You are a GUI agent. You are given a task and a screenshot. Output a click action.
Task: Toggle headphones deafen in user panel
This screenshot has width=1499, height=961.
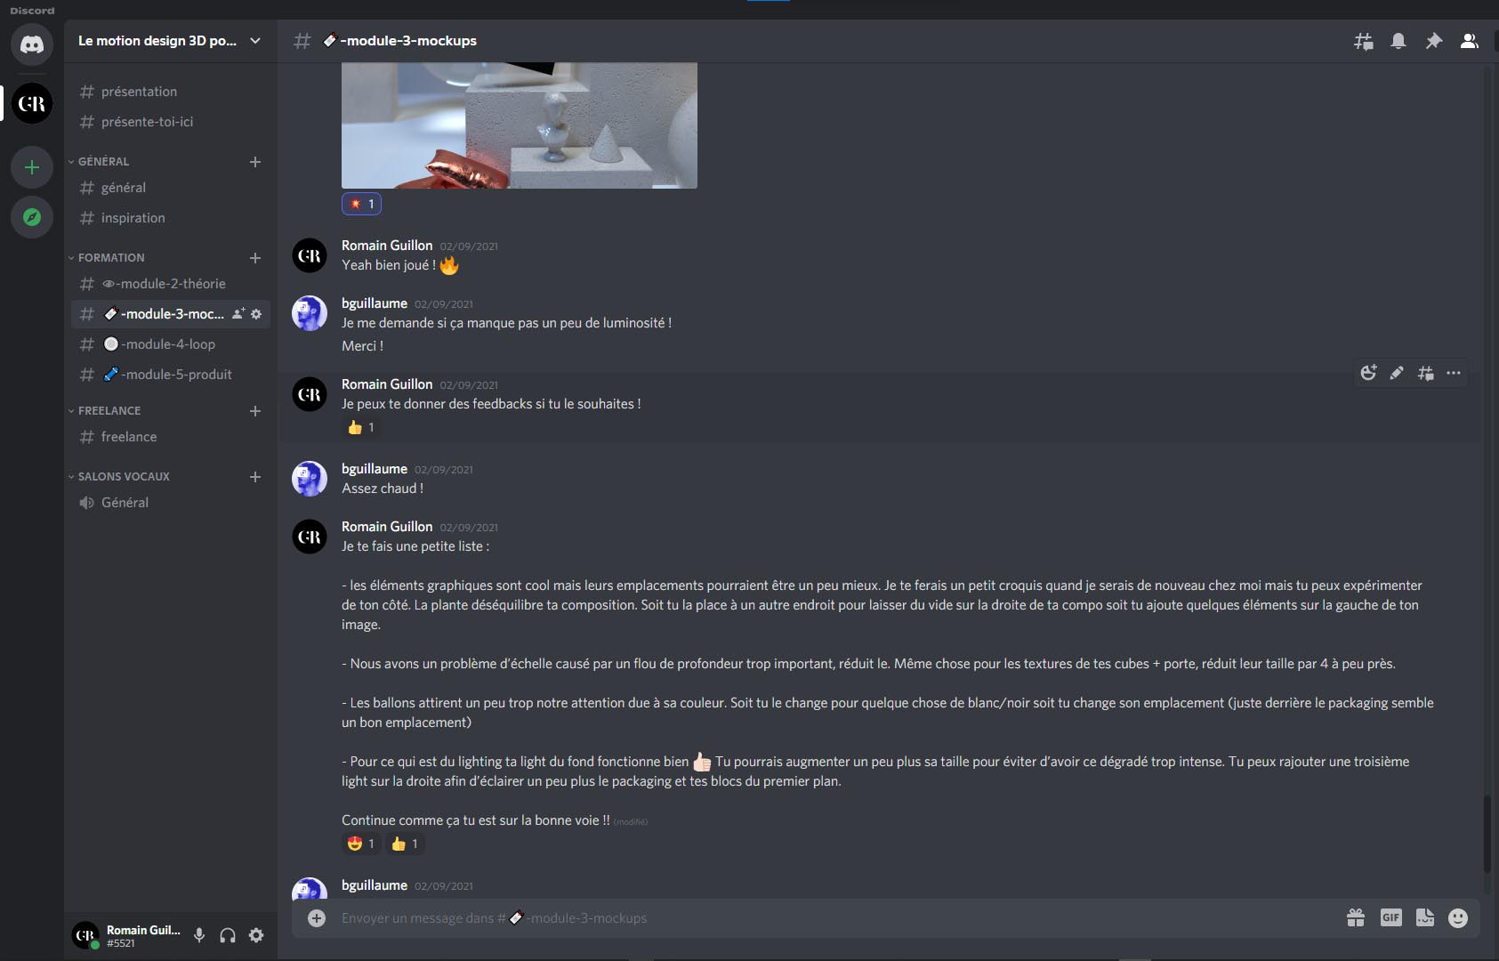tap(228, 935)
